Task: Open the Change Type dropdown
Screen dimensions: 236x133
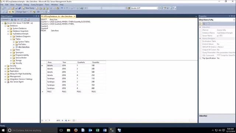Action: click(22, 12)
